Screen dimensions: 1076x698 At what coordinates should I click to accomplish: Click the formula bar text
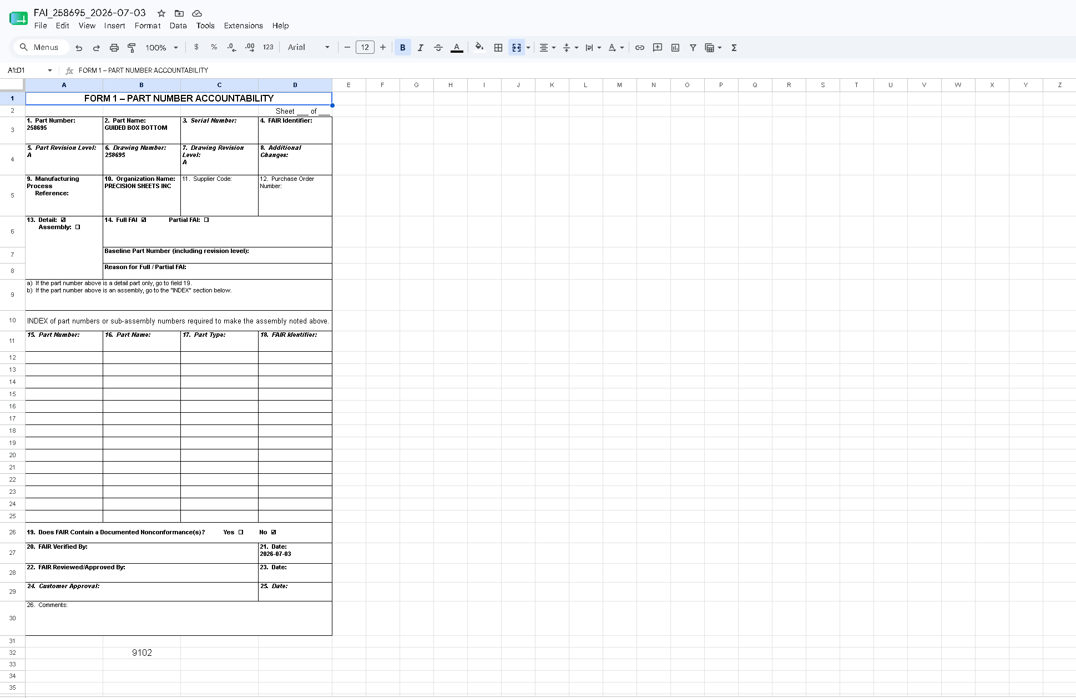coord(143,70)
